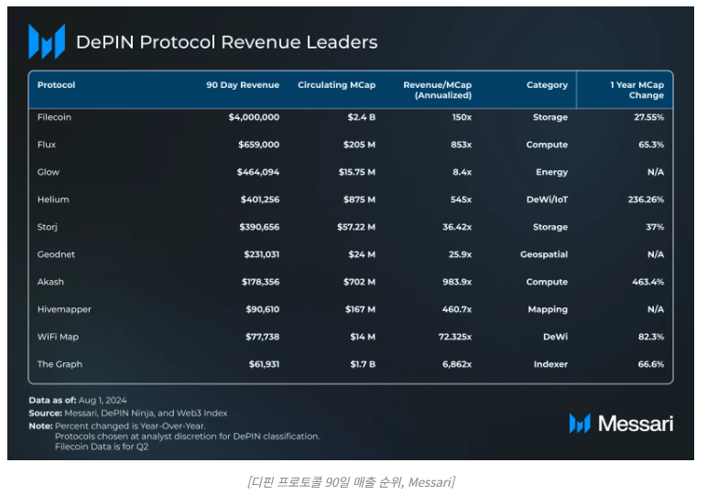
Task: Select the 90 Day Revenue column header
Action: [242, 85]
